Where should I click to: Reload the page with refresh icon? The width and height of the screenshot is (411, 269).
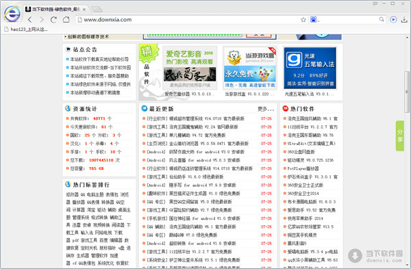tap(53, 19)
